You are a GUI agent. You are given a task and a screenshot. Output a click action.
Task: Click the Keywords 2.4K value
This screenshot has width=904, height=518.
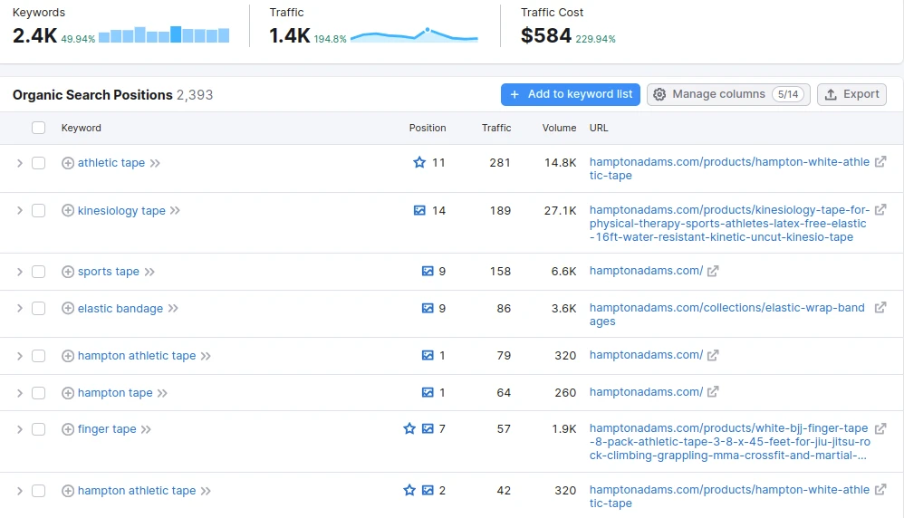(35, 35)
